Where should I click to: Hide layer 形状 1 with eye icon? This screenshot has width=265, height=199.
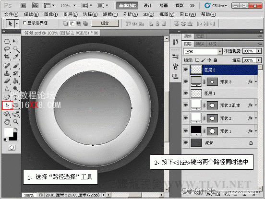(x=186, y=131)
